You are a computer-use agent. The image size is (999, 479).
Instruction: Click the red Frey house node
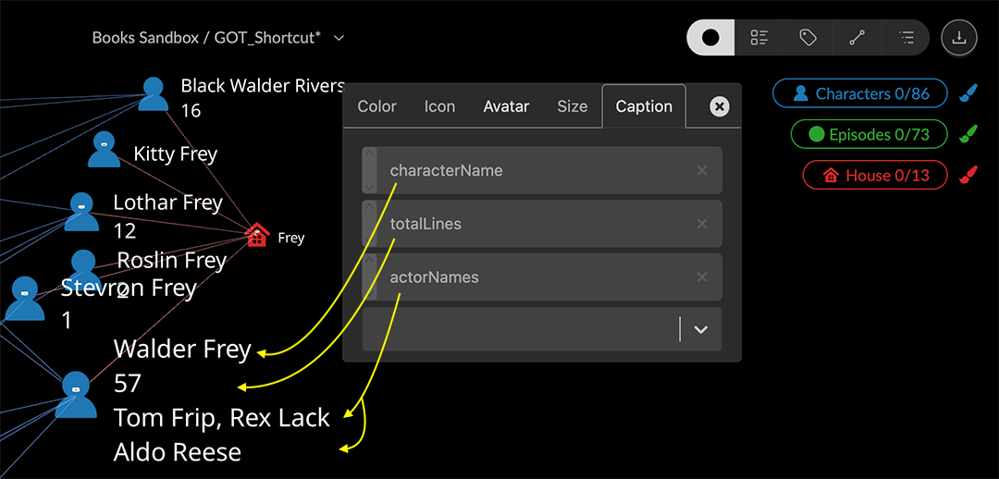coord(258,236)
